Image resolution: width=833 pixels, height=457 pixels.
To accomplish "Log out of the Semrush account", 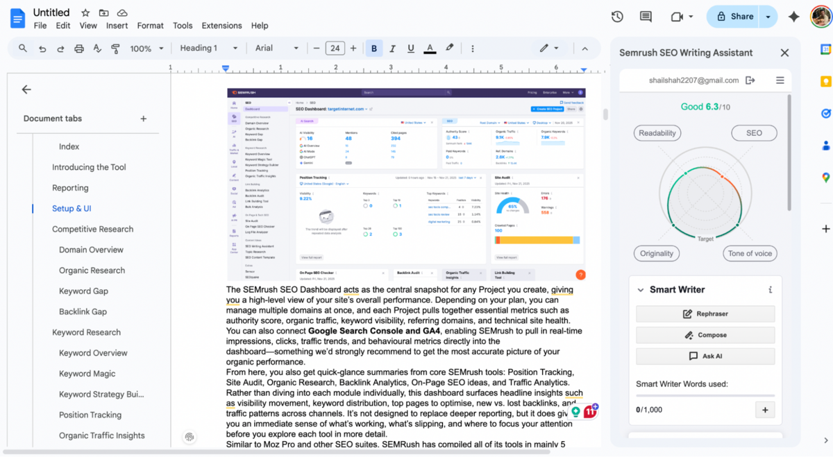I will click(x=750, y=80).
